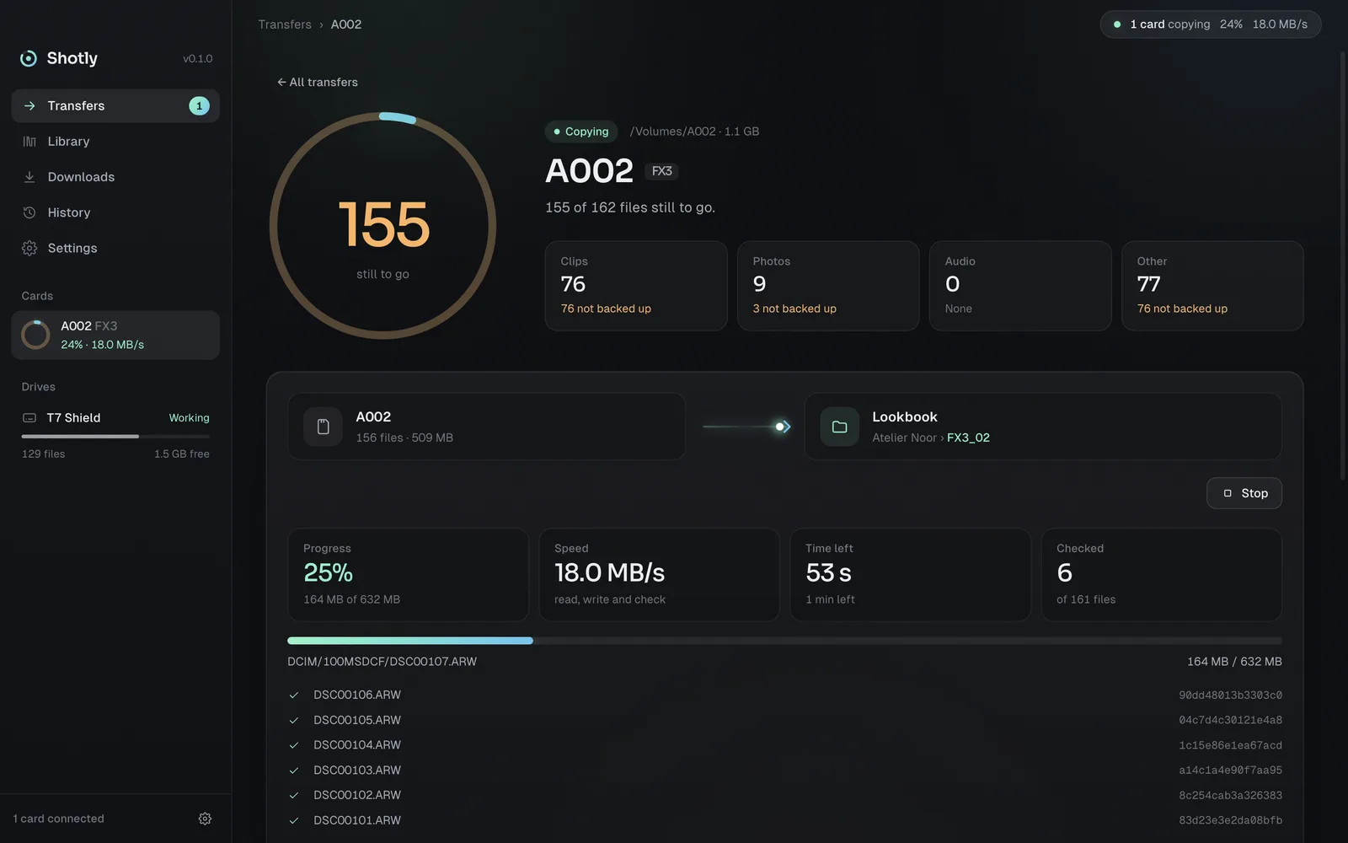Open the Downloads section
The width and height of the screenshot is (1348, 843).
coord(115,177)
